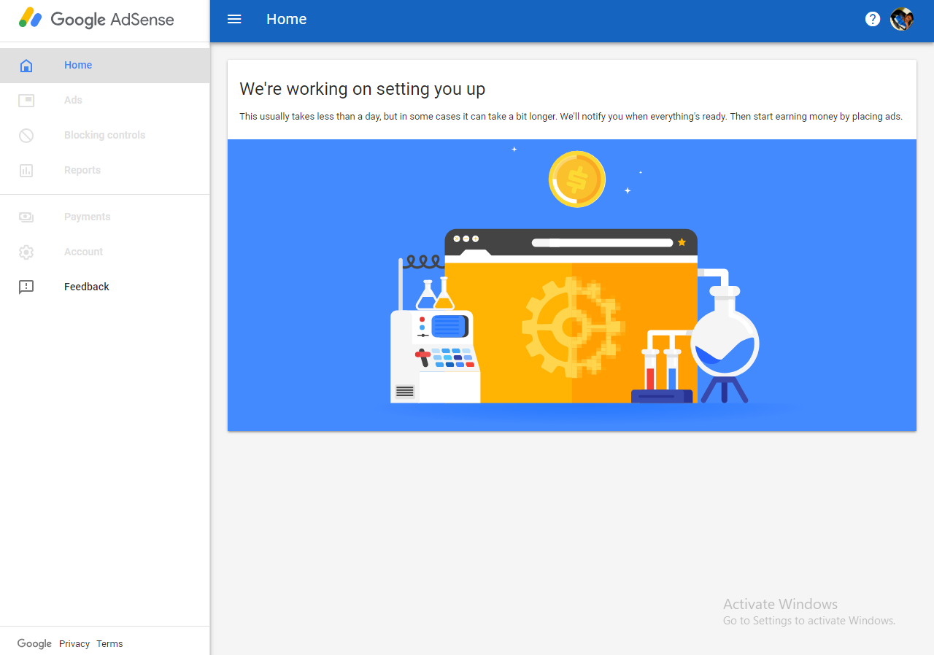
Task: Click the Payments money icon
Action: point(26,217)
